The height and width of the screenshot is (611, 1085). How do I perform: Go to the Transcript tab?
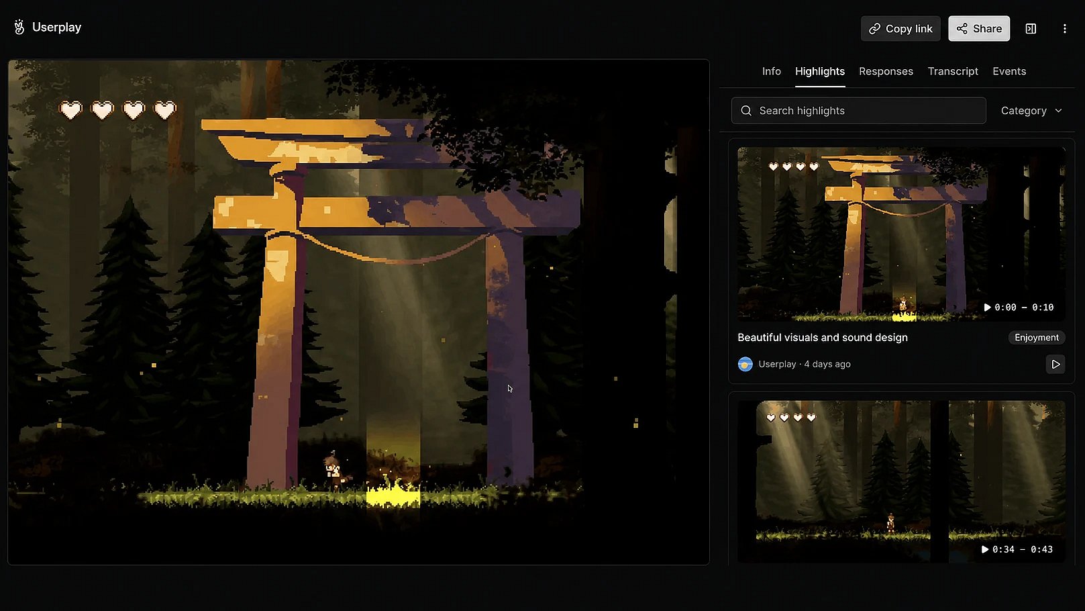coord(953,71)
